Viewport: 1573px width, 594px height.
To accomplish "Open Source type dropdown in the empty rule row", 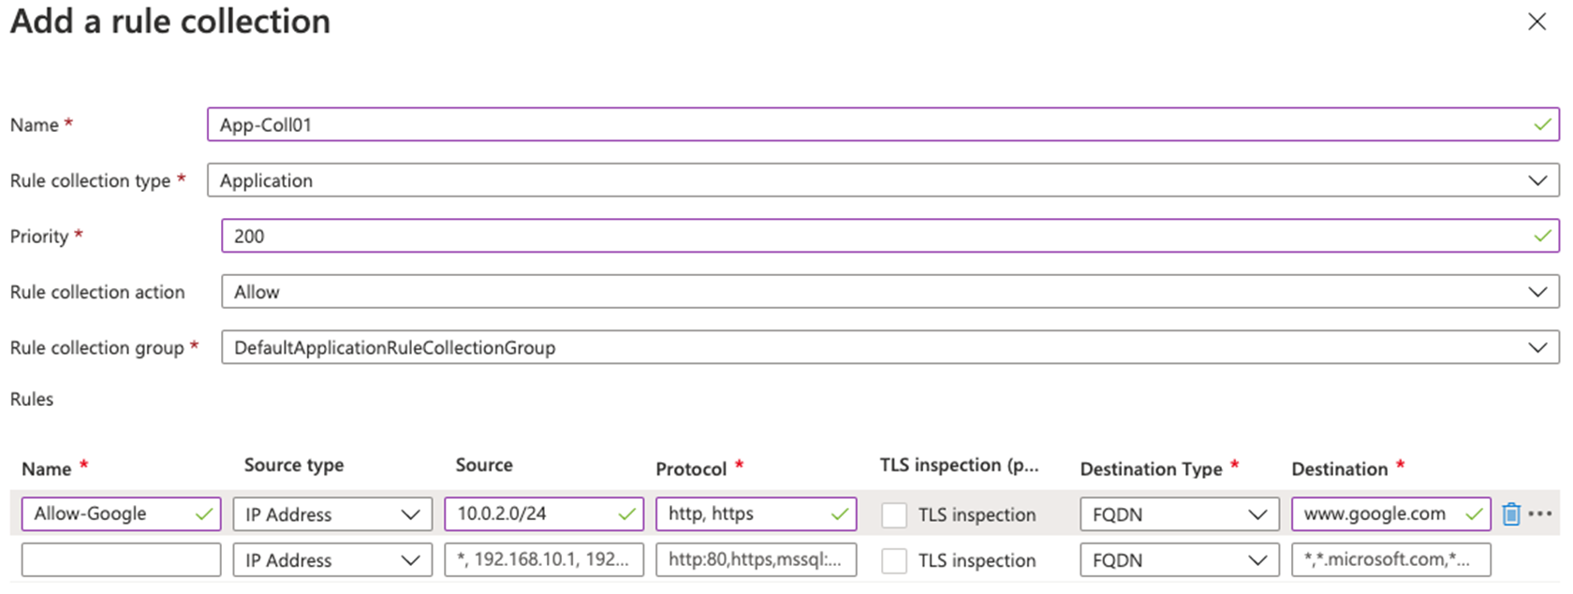I will click(332, 560).
